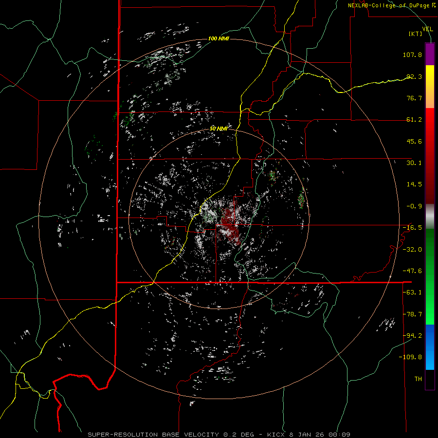The height and width of the screenshot is (438, 438).
Task: Click the -32.0 velocity scale value
Action: pyautogui.click(x=412, y=250)
